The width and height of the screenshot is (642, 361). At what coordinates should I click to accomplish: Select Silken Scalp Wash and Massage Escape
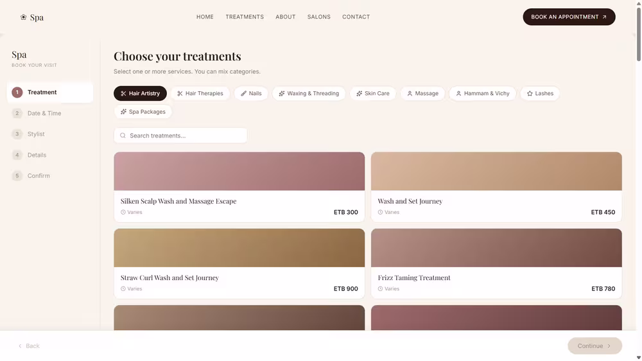tap(239, 188)
